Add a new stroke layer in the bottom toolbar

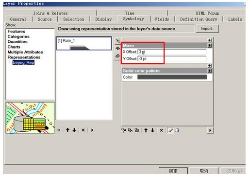pos(130,130)
